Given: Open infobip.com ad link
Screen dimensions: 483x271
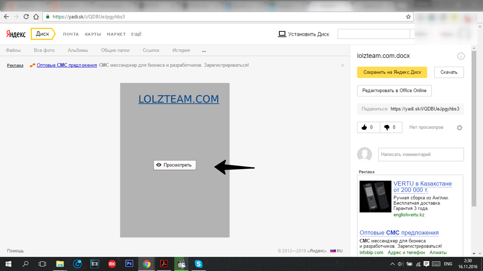Looking at the screenshot, I should (x=372, y=253).
